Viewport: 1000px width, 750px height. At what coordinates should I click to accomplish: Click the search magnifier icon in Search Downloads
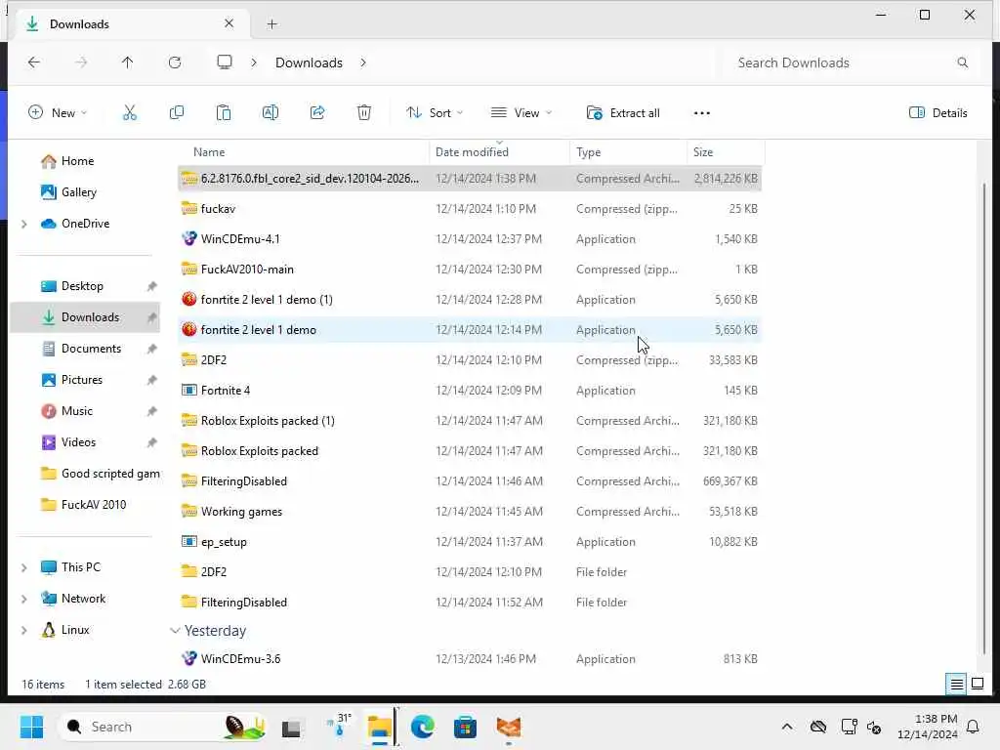pyautogui.click(x=962, y=62)
